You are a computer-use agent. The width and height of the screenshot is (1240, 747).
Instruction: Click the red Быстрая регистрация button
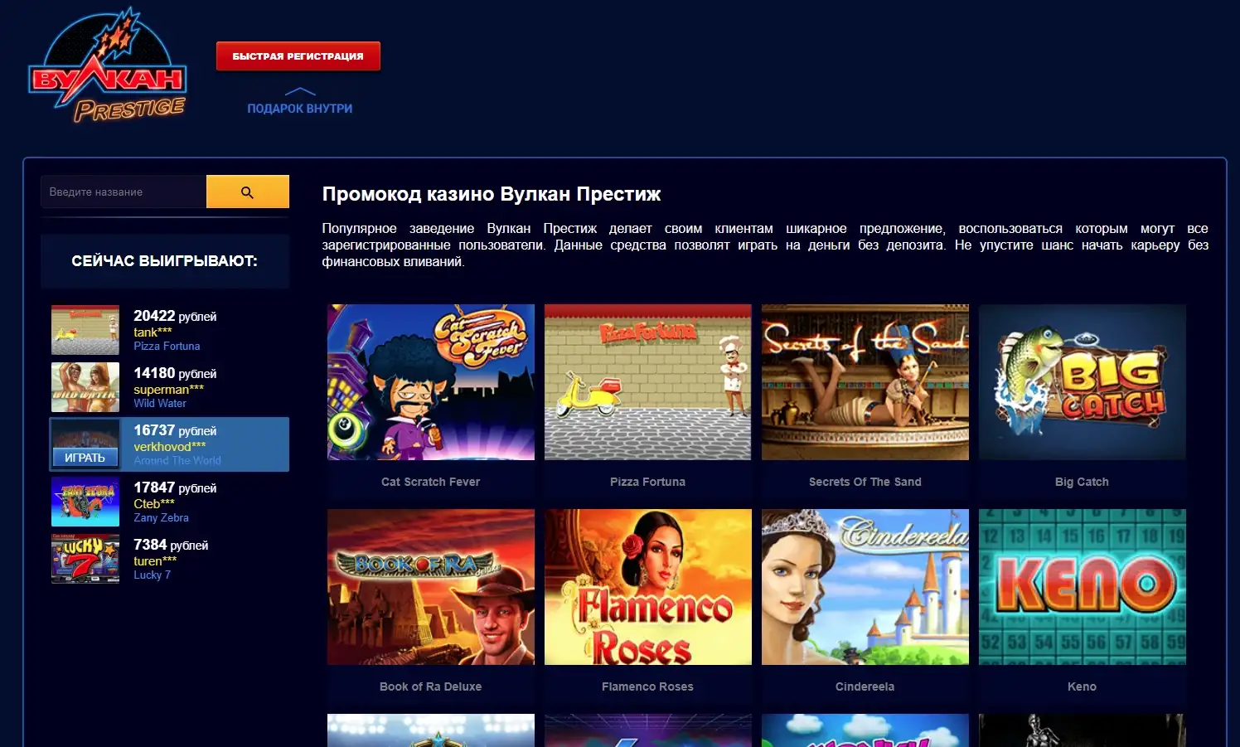click(298, 56)
